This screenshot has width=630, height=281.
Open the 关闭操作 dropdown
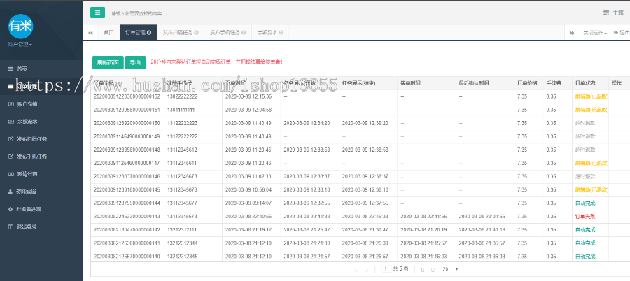595,33
